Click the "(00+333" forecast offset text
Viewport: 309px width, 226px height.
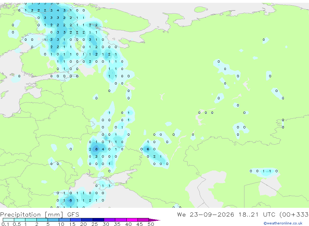tap(294, 214)
